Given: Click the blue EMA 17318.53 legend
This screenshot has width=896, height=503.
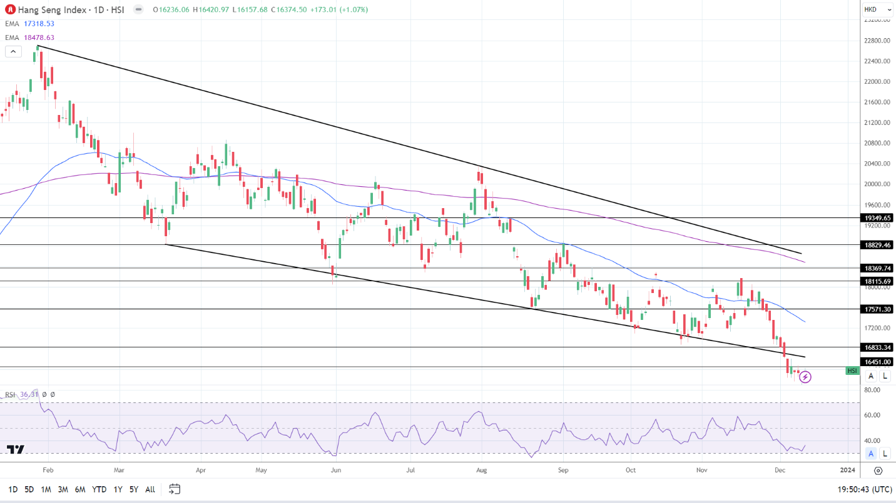Looking at the screenshot, I should (30, 24).
